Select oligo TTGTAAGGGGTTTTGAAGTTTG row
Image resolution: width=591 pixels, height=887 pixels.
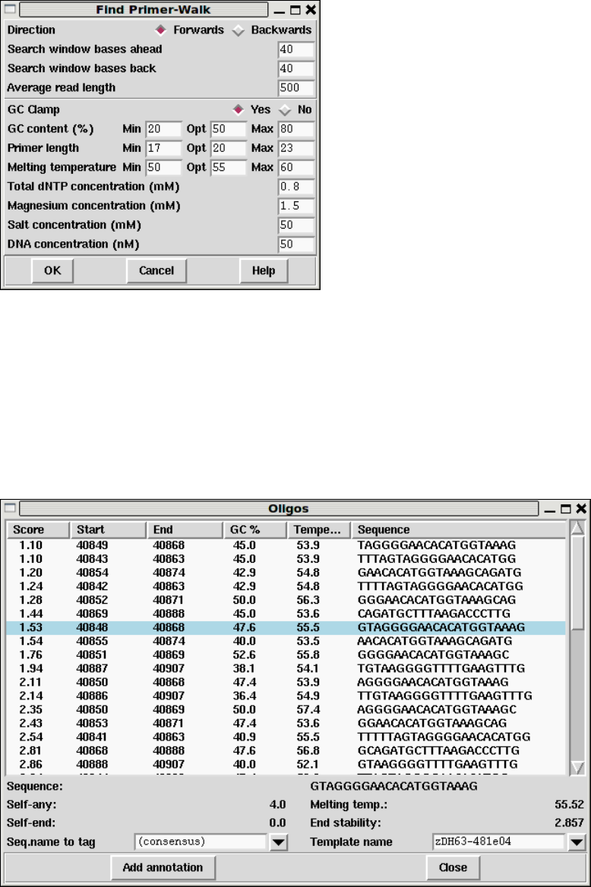point(286,696)
